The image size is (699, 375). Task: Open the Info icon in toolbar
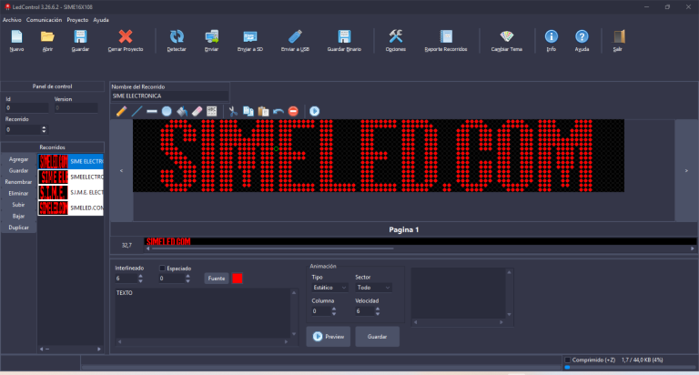(552, 36)
